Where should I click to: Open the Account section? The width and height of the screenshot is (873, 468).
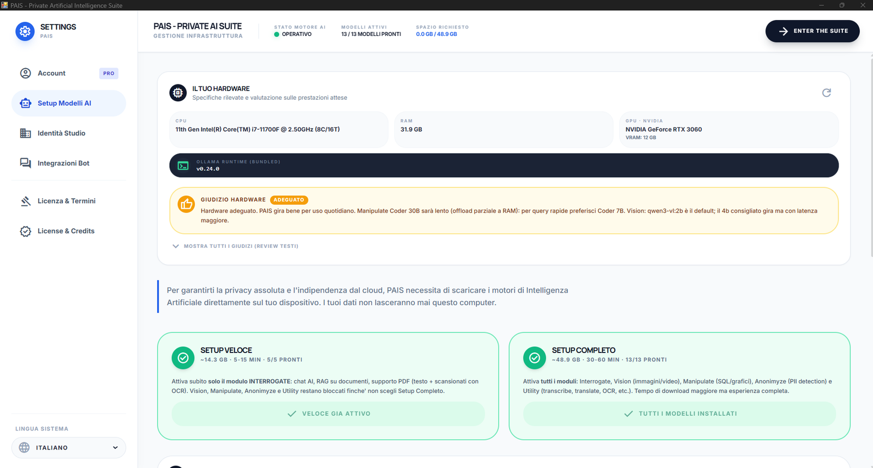click(x=69, y=74)
